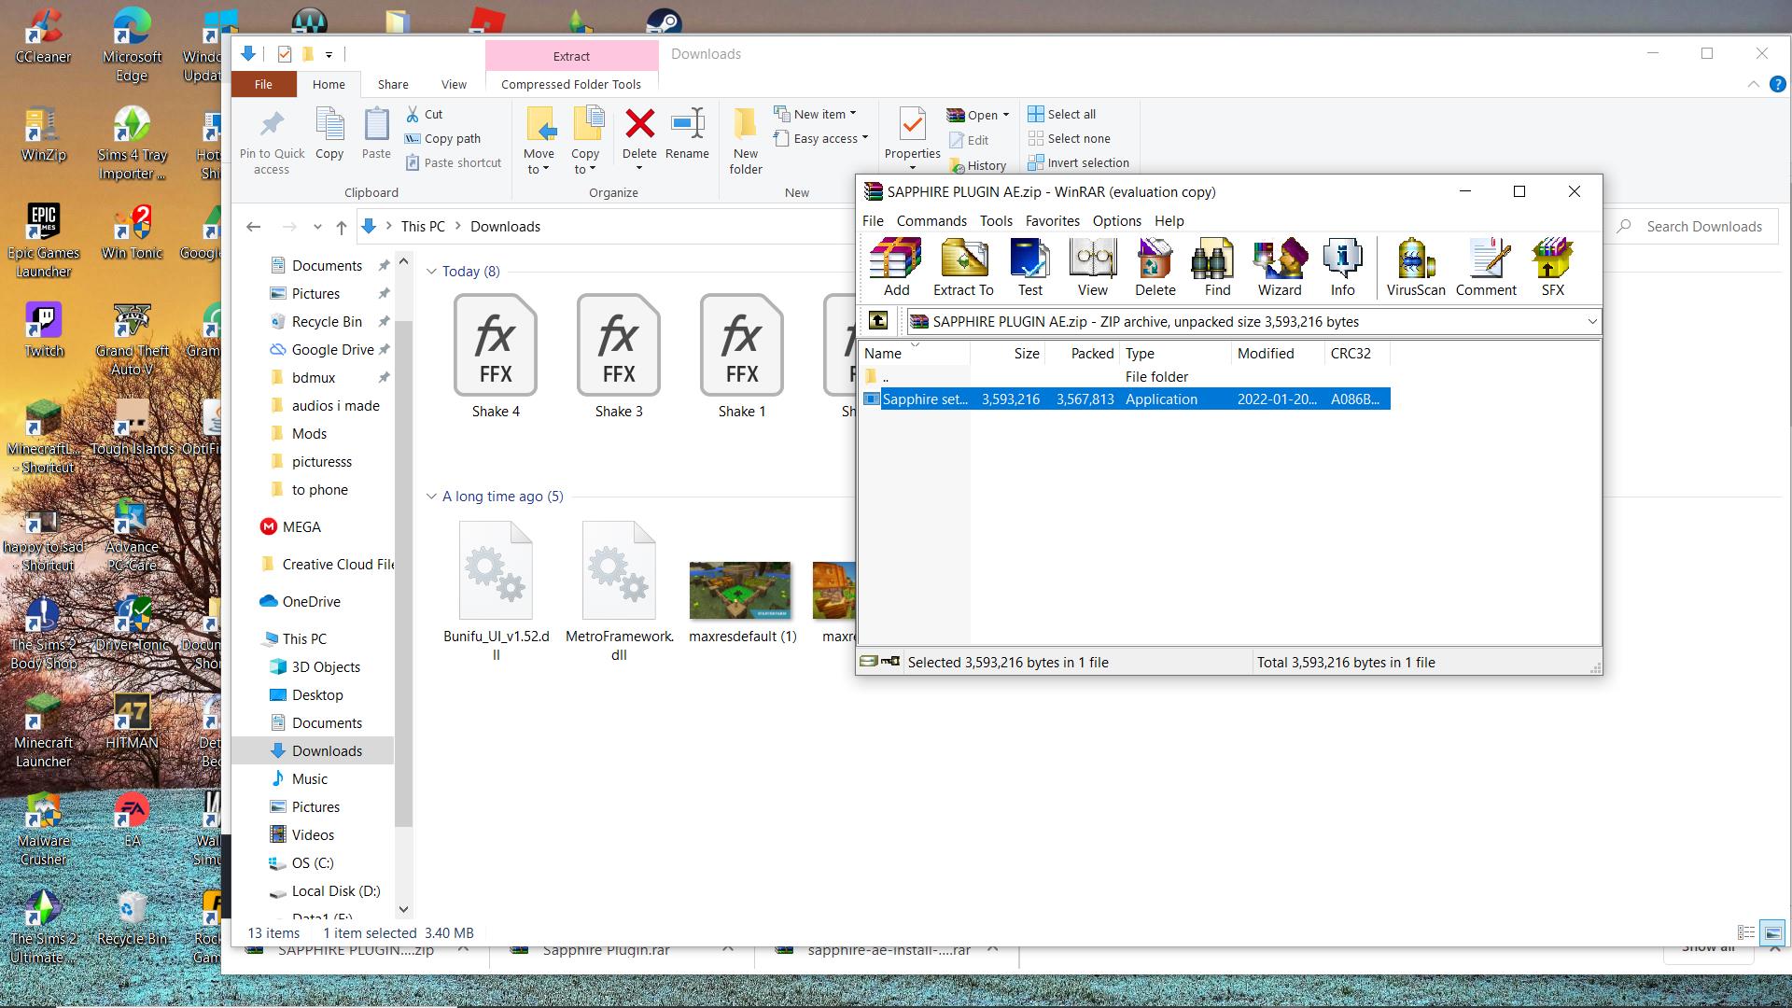The image size is (1792, 1008).
Task: Open the Commands menu in WinRAR
Action: click(x=931, y=221)
